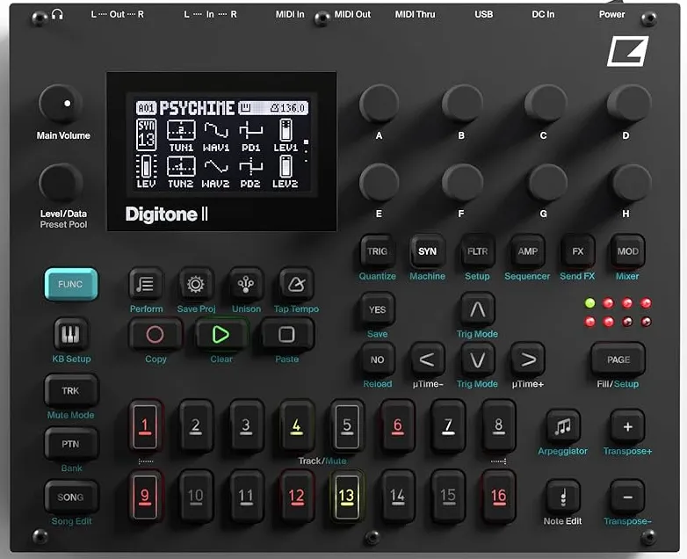This screenshot has width=687, height=559.
Task: Open the FLTR filter page
Action: (x=477, y=251)
